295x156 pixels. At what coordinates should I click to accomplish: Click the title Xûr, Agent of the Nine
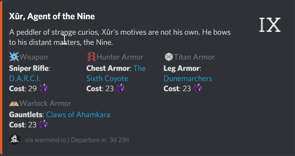pyautogui.click(x=52, y=16)
